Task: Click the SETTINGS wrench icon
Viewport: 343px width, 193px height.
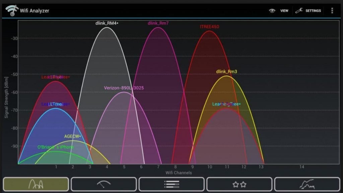Action: click(299, 10)
